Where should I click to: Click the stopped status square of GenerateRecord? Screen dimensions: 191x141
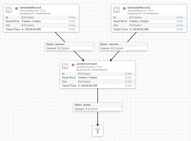point(16,8)
